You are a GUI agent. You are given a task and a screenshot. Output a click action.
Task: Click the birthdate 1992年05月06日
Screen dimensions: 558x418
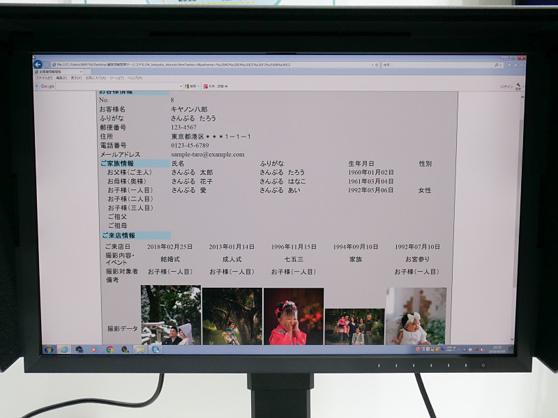coord(370,190)
